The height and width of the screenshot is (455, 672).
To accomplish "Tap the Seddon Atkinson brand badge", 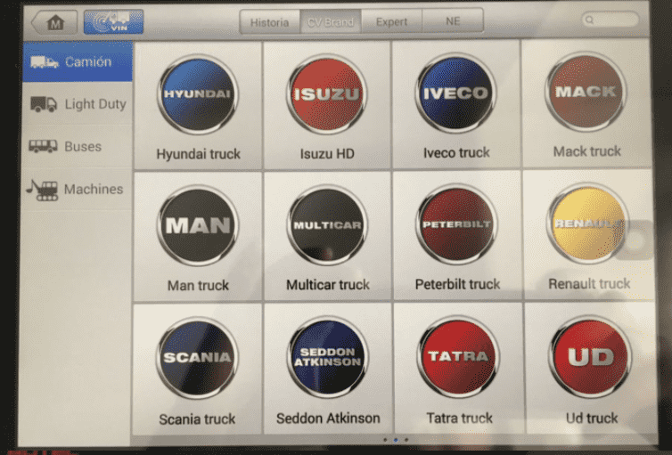I will pos(327,357).
